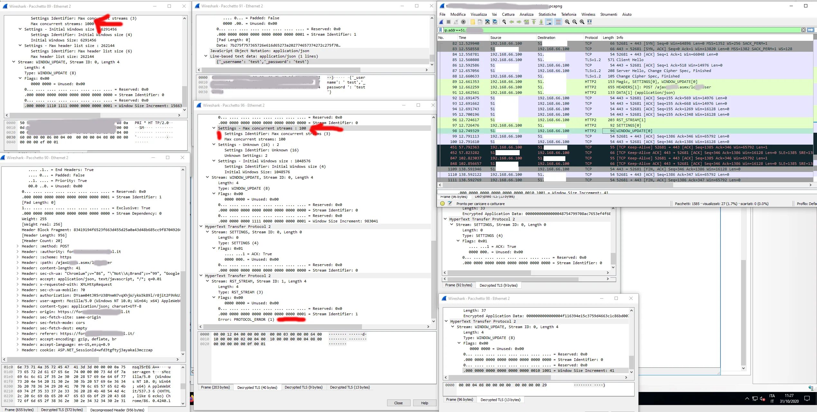Clear the display filter with X button

click(x=803, y=30)
